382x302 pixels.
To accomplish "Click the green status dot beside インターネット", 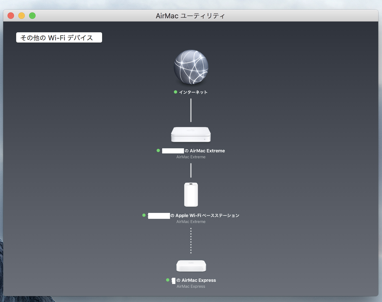I will click(176, 92).
